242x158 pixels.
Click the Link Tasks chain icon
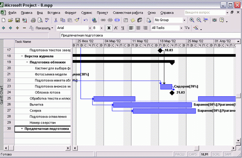[x=103, y=20]
